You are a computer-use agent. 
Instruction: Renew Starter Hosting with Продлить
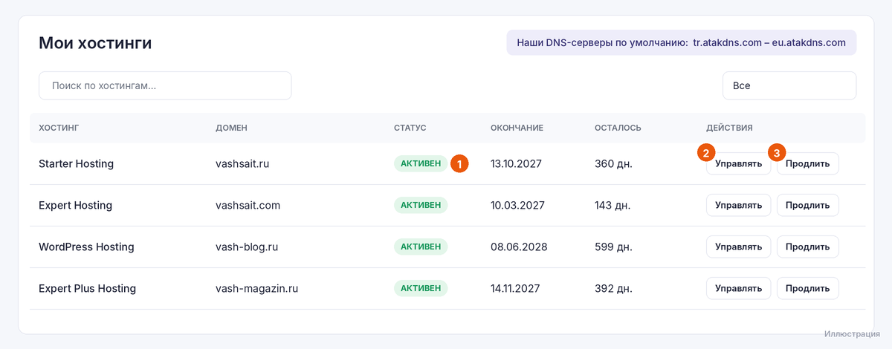pyautogui.click(x=807, y=163)
